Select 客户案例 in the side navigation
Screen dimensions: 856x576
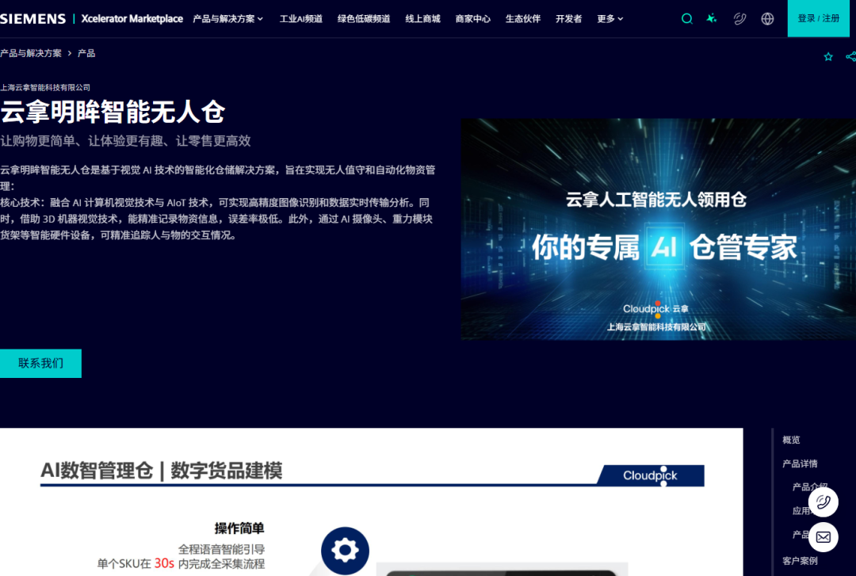(800, 560)
